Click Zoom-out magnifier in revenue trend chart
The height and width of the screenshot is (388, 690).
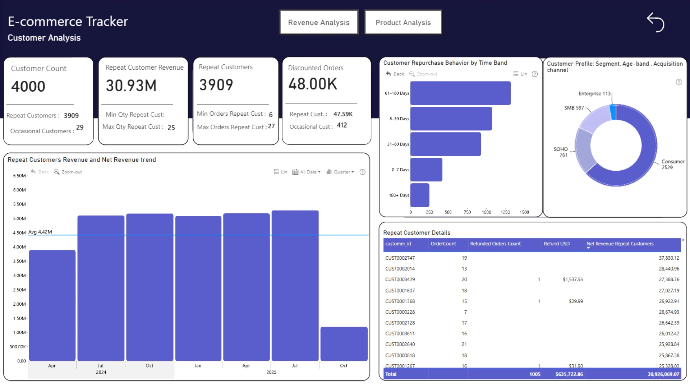click(57, 172)
